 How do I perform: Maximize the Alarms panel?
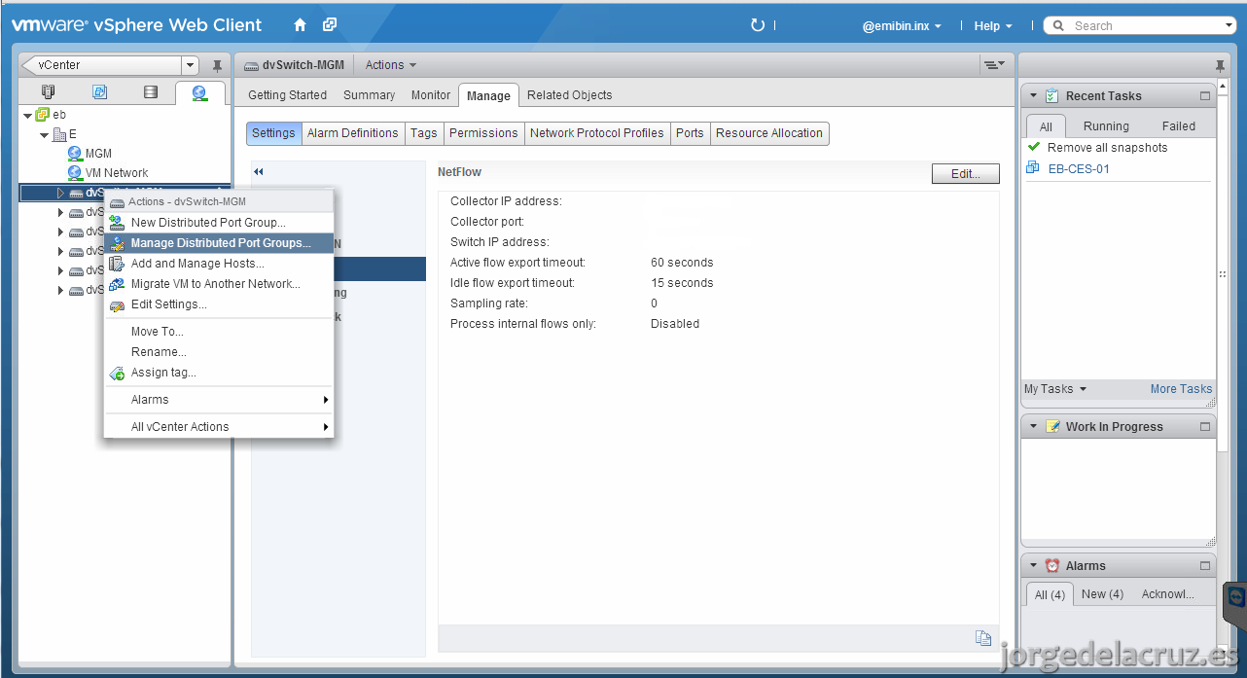pos(1205,566)
